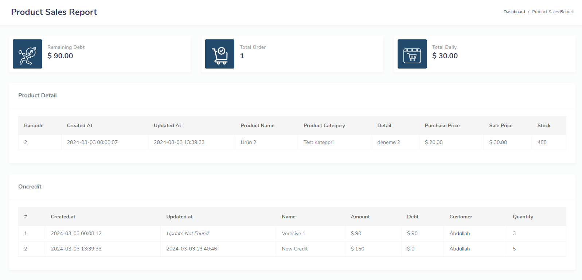Click the Sale Price column header
The image size is (582, 280).
coord(500,125)
